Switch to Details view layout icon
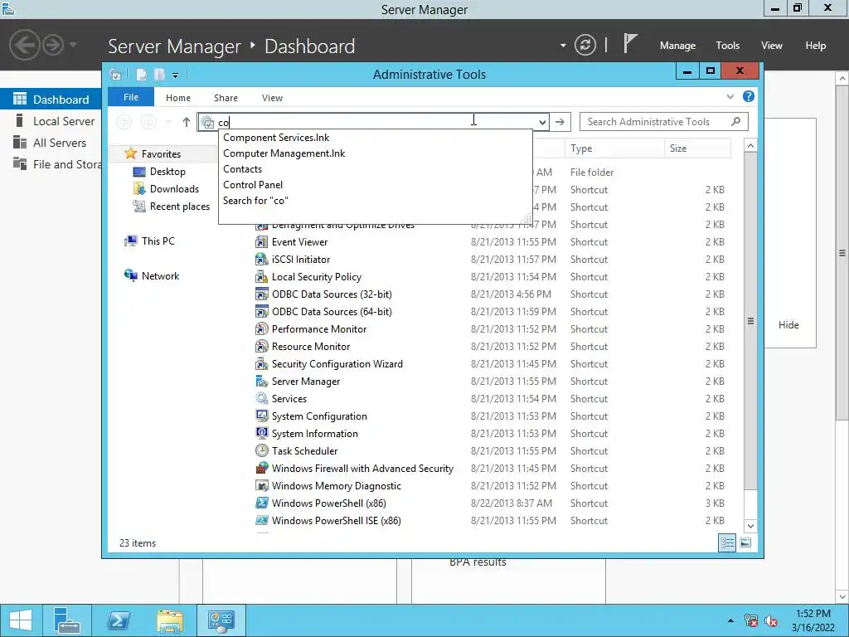The height and width of the screenshot is (637, 849). coord(727,542)
